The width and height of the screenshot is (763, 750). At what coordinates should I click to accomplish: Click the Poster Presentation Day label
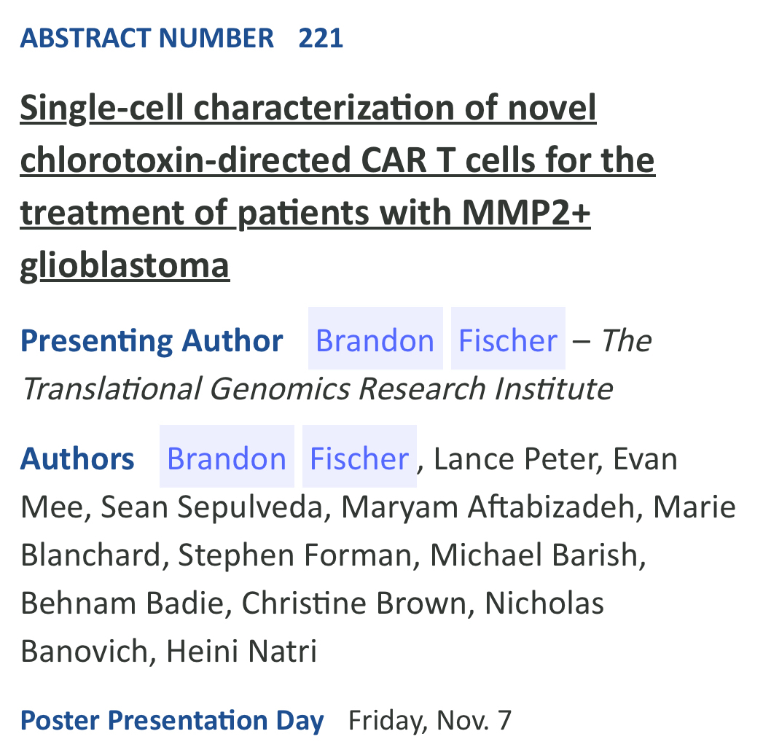pos(172,720)
